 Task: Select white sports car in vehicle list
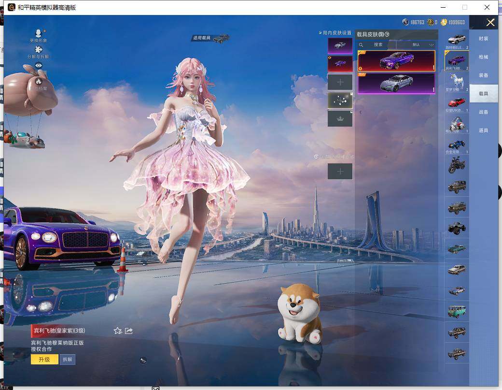click(457, 41)
